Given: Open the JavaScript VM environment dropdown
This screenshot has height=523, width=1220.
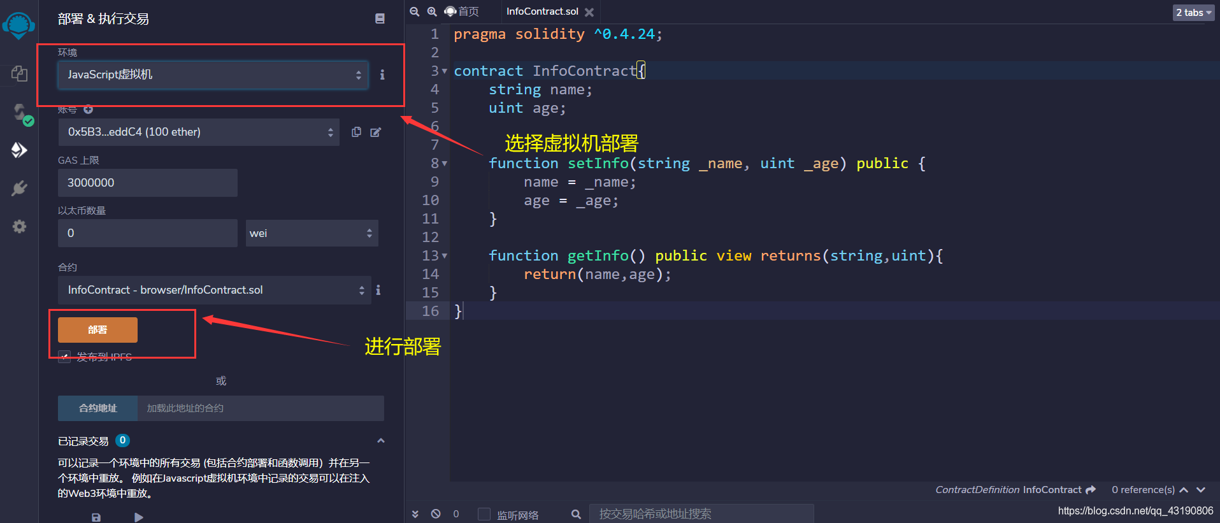Looking at the screenshot, I should tap(213, 75).
